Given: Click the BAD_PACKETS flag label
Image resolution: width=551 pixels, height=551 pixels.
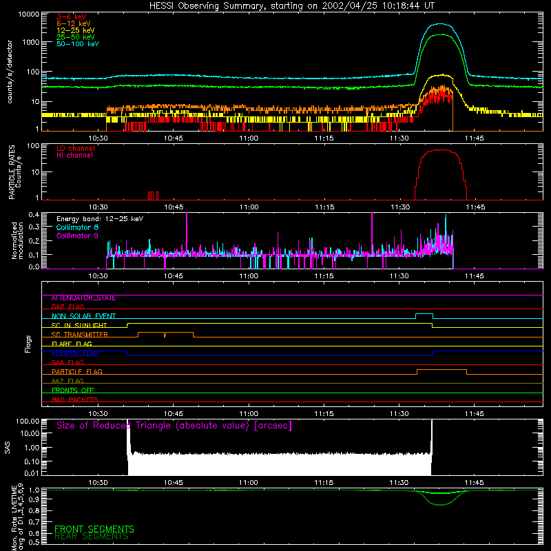Looking at the screenshot, I should 75,399.
